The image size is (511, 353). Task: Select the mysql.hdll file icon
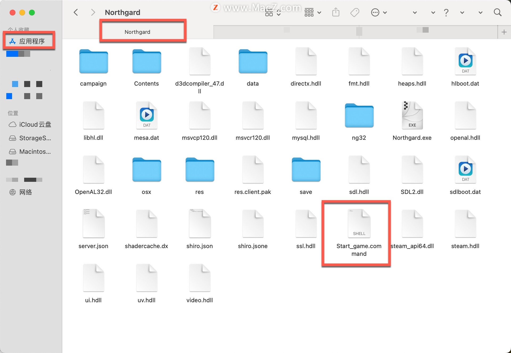(306, 116)
